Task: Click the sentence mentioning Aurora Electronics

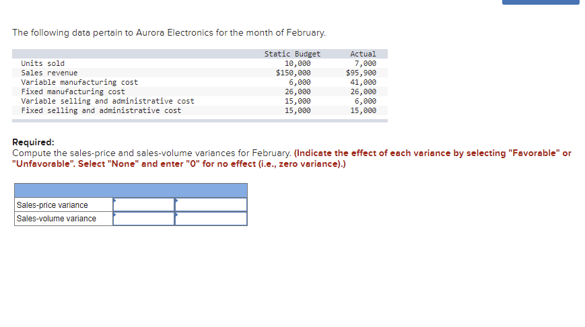Action: coord(169,33)
